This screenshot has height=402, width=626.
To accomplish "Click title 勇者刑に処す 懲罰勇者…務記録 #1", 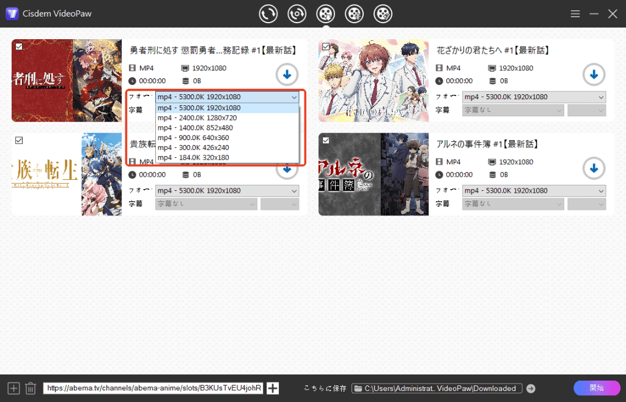I will (214, 50).
